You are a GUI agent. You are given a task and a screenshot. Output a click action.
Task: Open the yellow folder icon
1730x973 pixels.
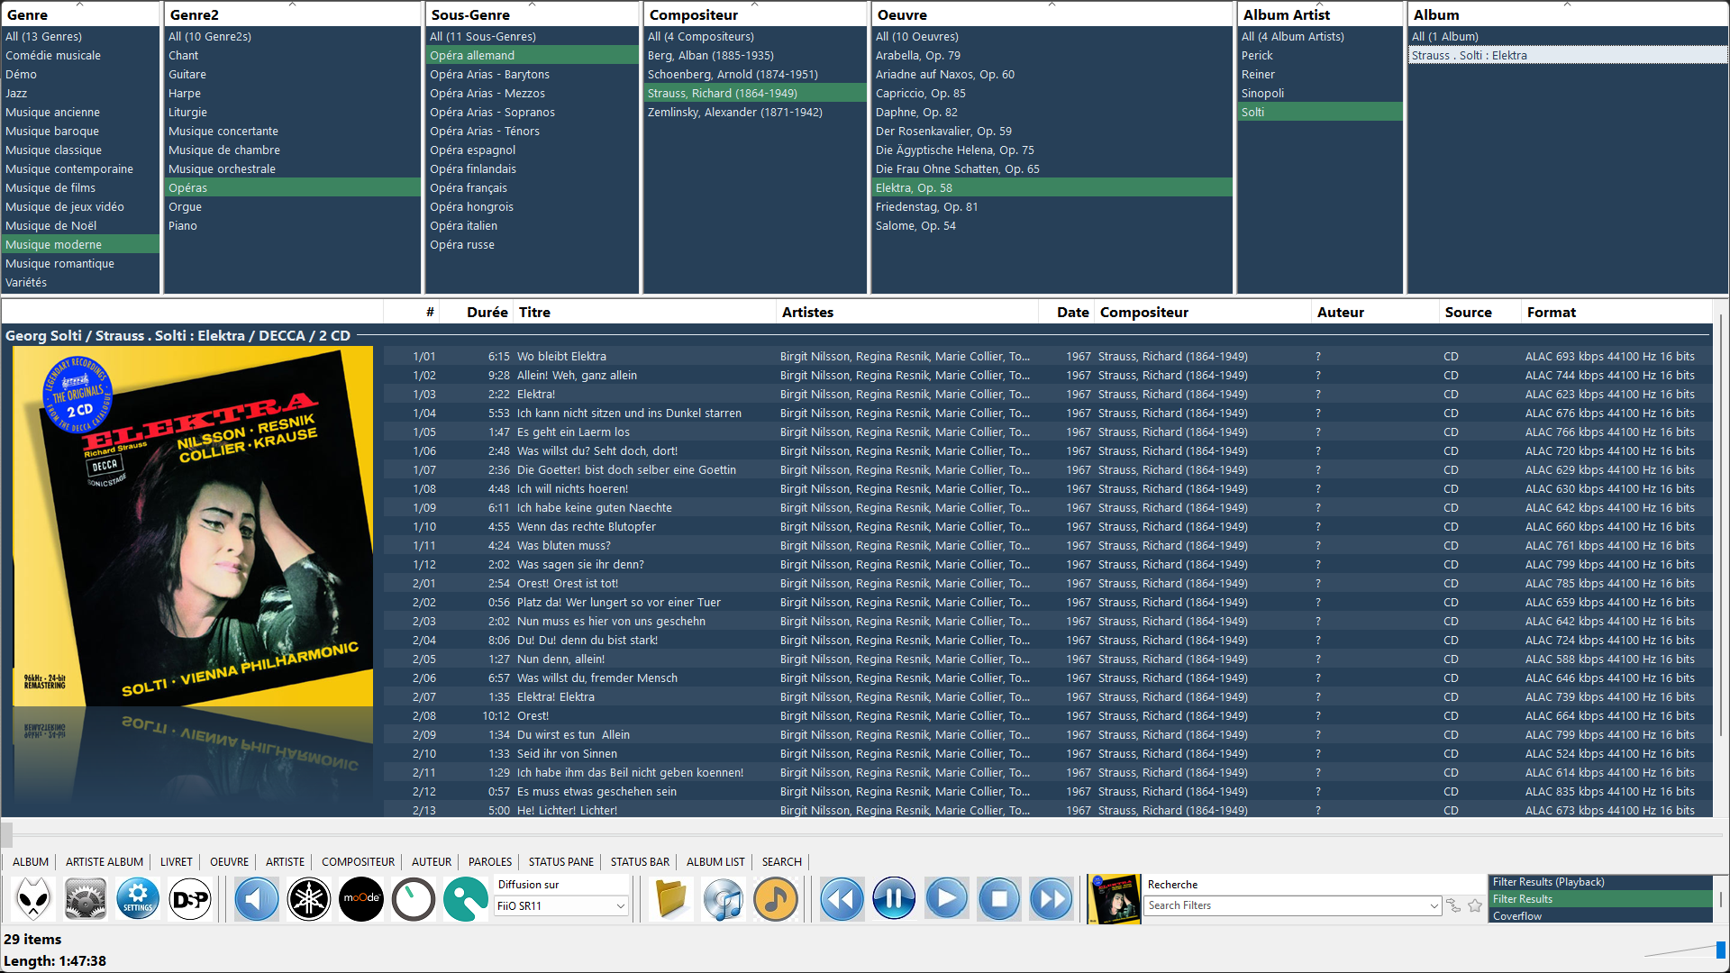[671, 898]
